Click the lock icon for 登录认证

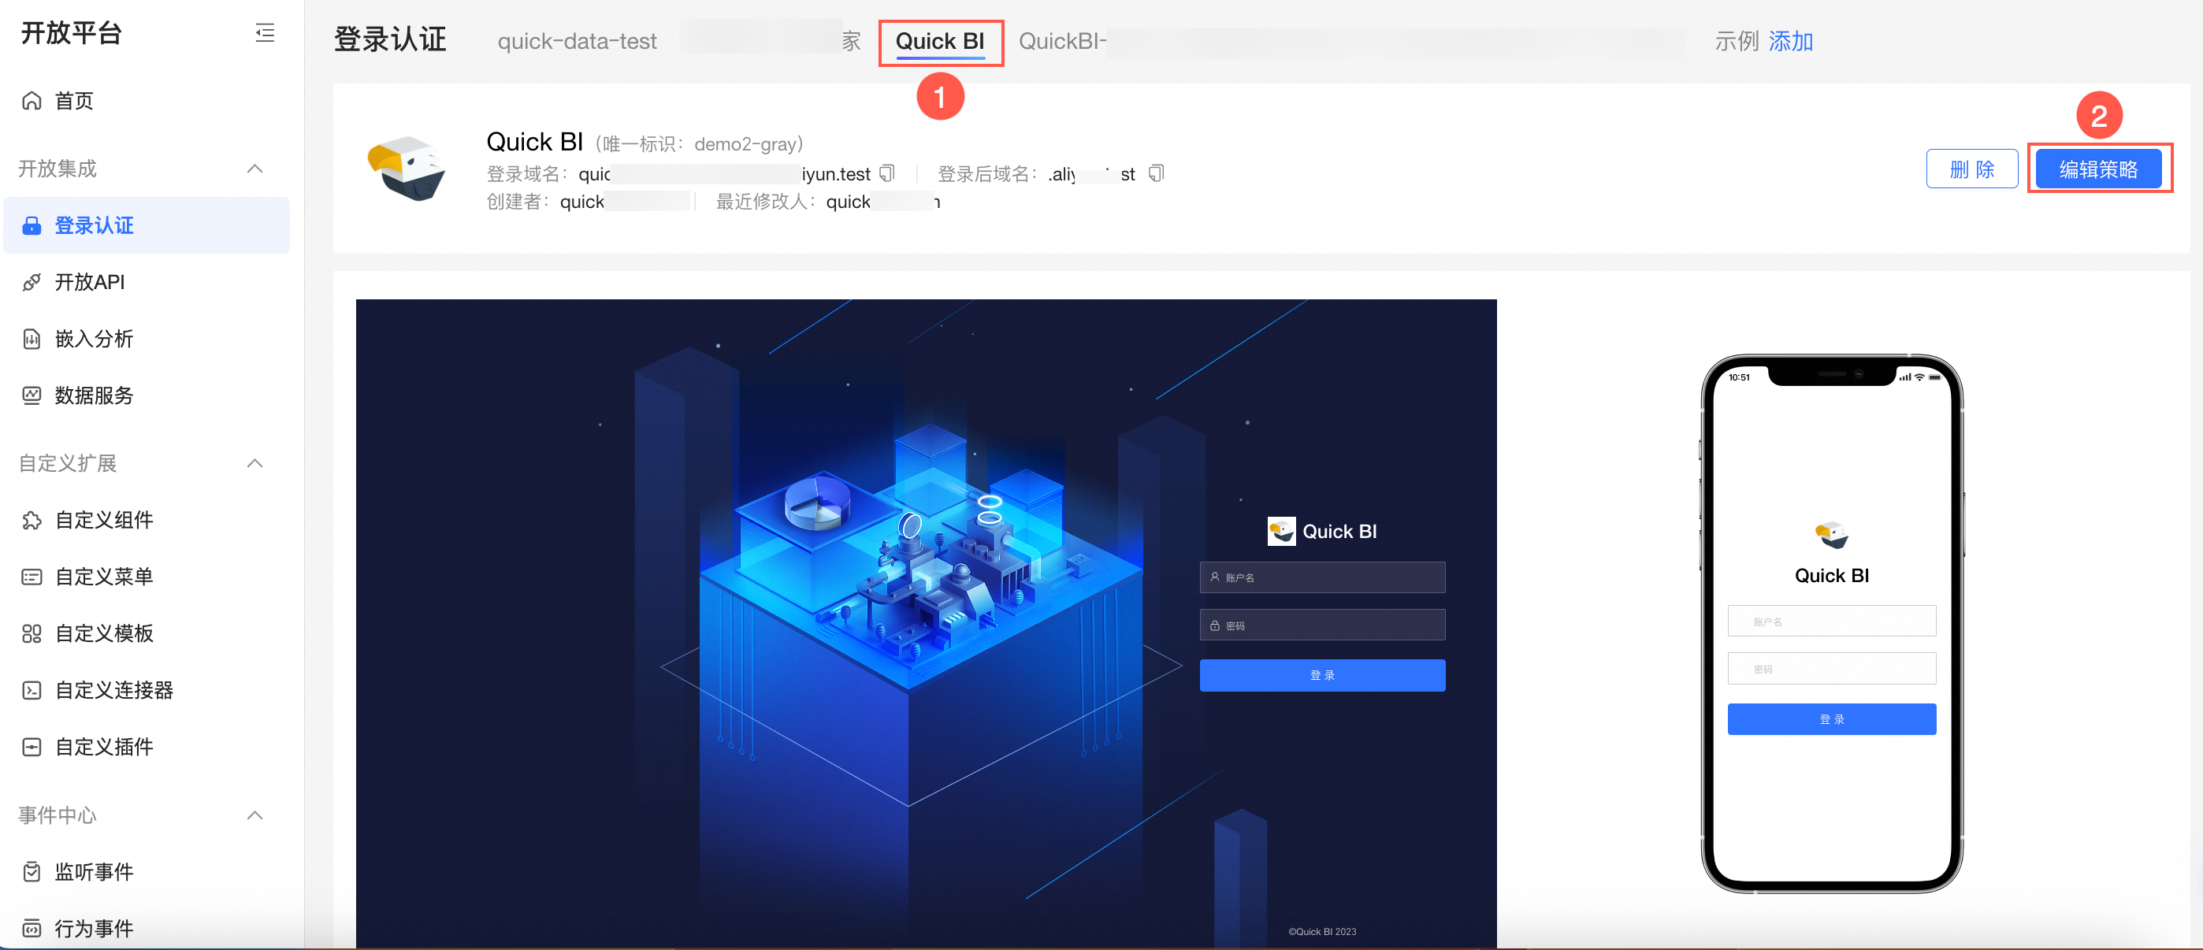pyautogui.click(x=32, y=226)
